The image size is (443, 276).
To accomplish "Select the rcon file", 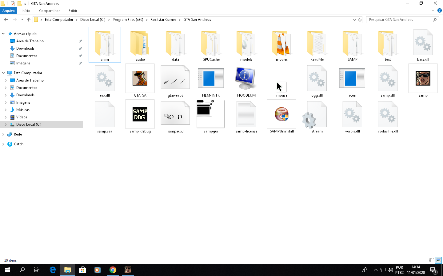I will 352,81.
